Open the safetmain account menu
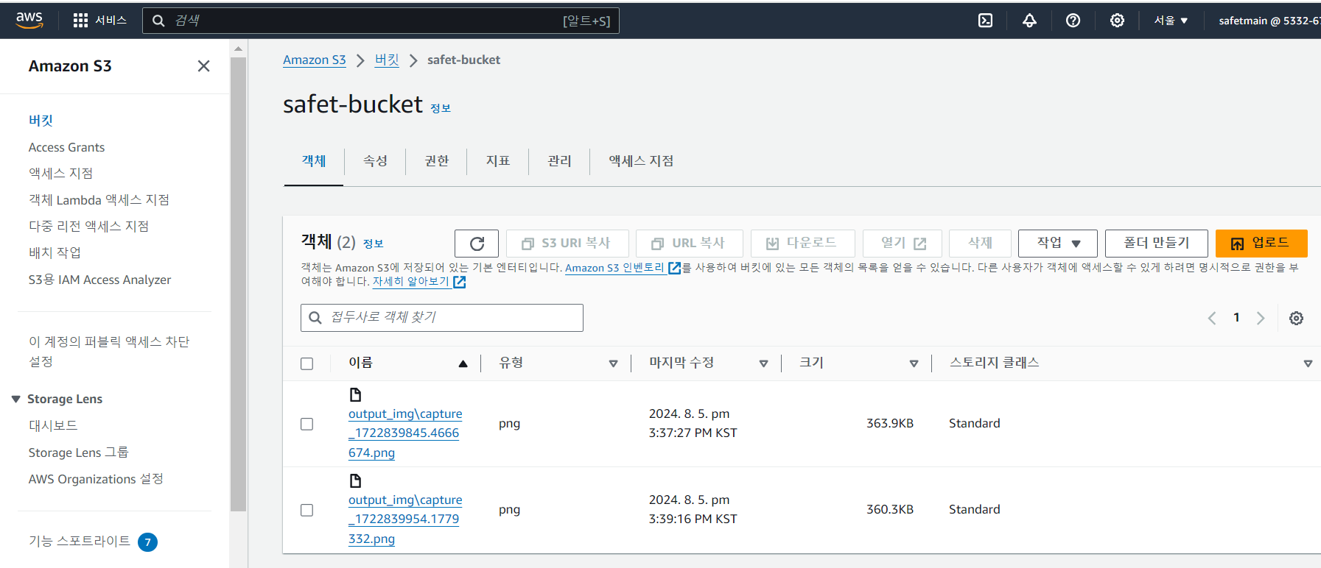The image size is (1321, 568). coord(1269,21)
